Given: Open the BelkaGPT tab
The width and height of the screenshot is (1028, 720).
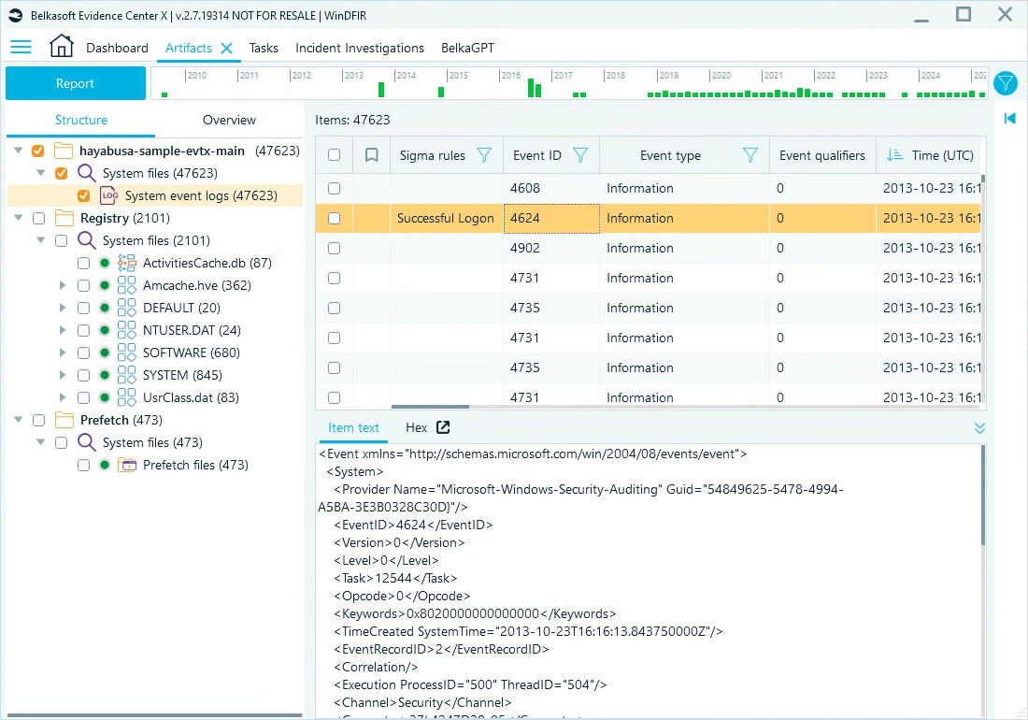Looking at the screenshot, I should (x=467, y=48).
